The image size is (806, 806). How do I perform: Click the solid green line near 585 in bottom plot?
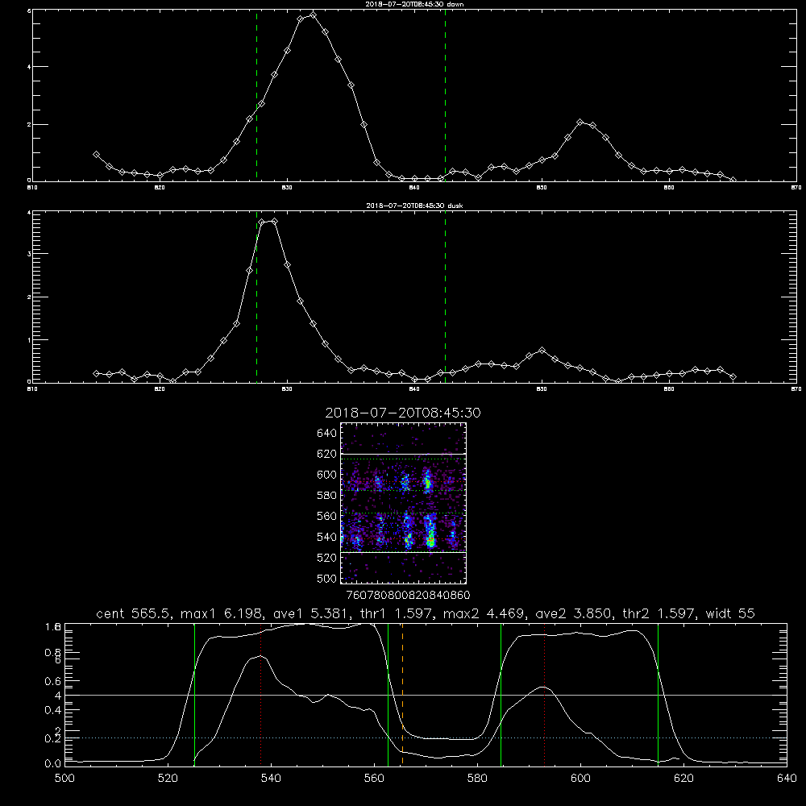coord(501,694)
